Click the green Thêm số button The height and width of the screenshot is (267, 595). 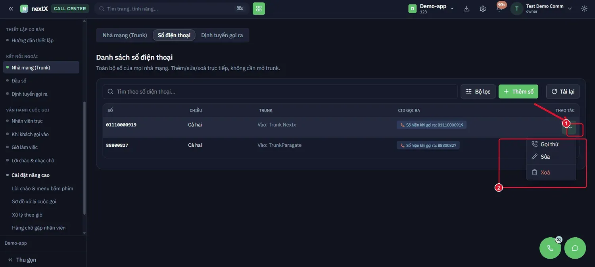(x=518, y=92)
